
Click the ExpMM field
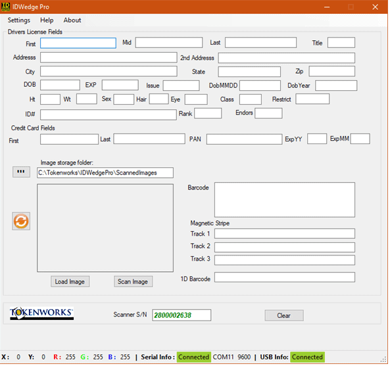360,139
